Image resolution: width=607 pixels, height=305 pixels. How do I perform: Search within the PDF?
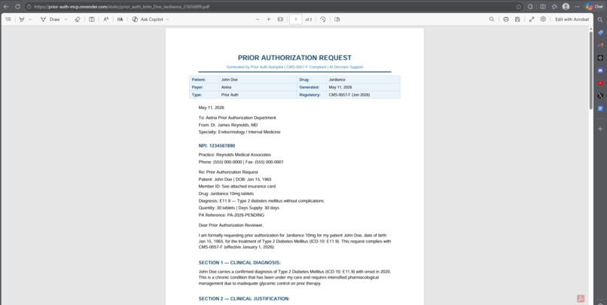click(492, 20)
